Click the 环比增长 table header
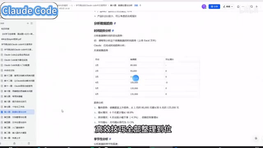 170,59
